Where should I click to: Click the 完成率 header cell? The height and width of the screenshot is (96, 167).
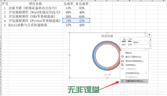pos(68,4)
